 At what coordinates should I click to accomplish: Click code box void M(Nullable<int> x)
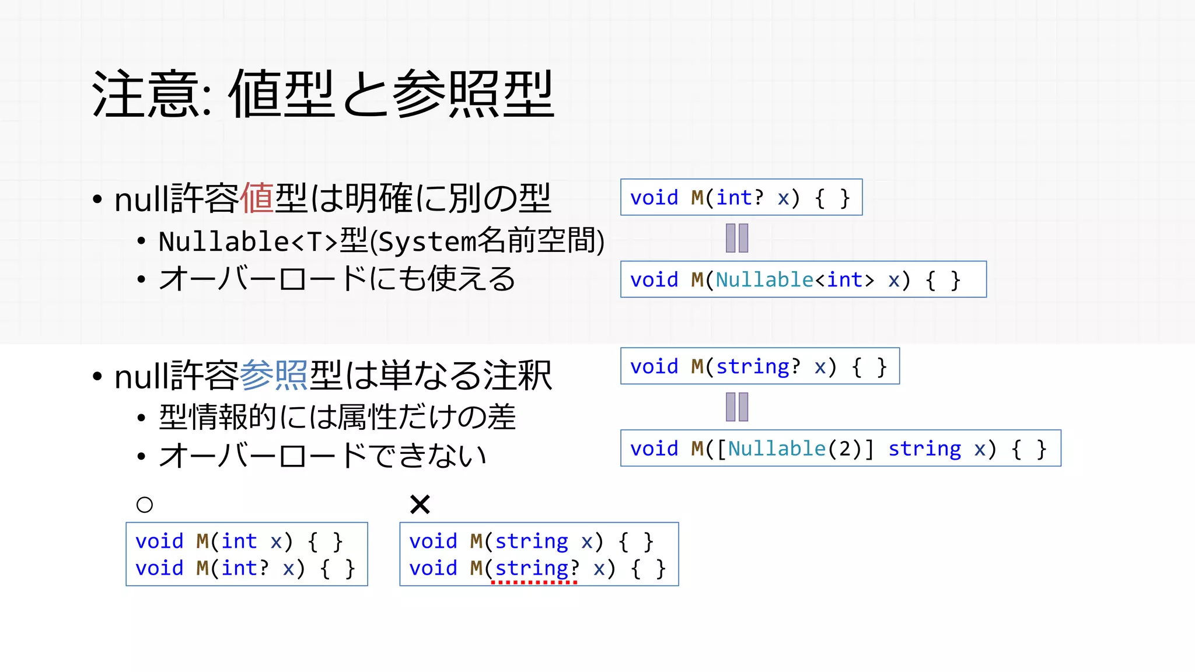tap(803, 279)
